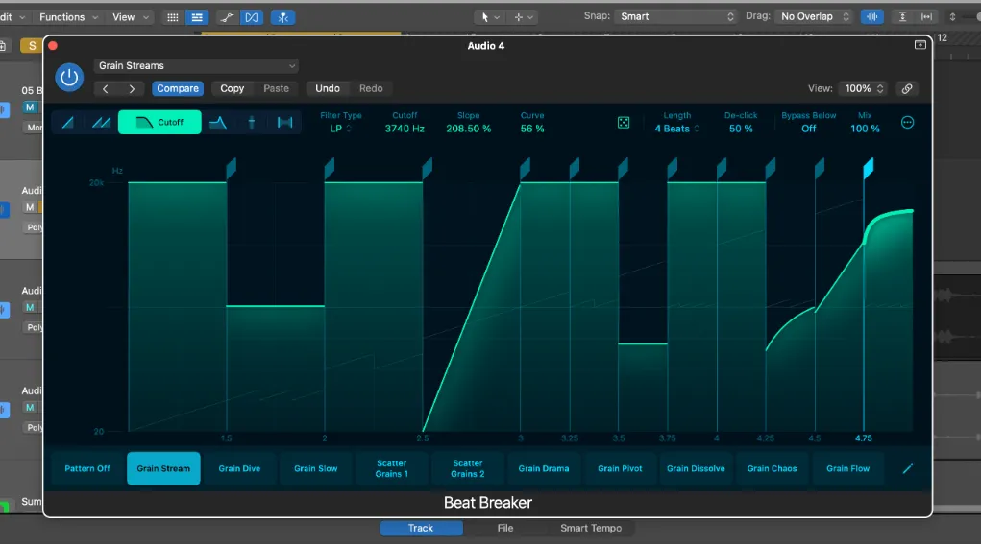Go to previous preset with left arrow
Screen dimensions: 981x544
click(x=105, y=88)
